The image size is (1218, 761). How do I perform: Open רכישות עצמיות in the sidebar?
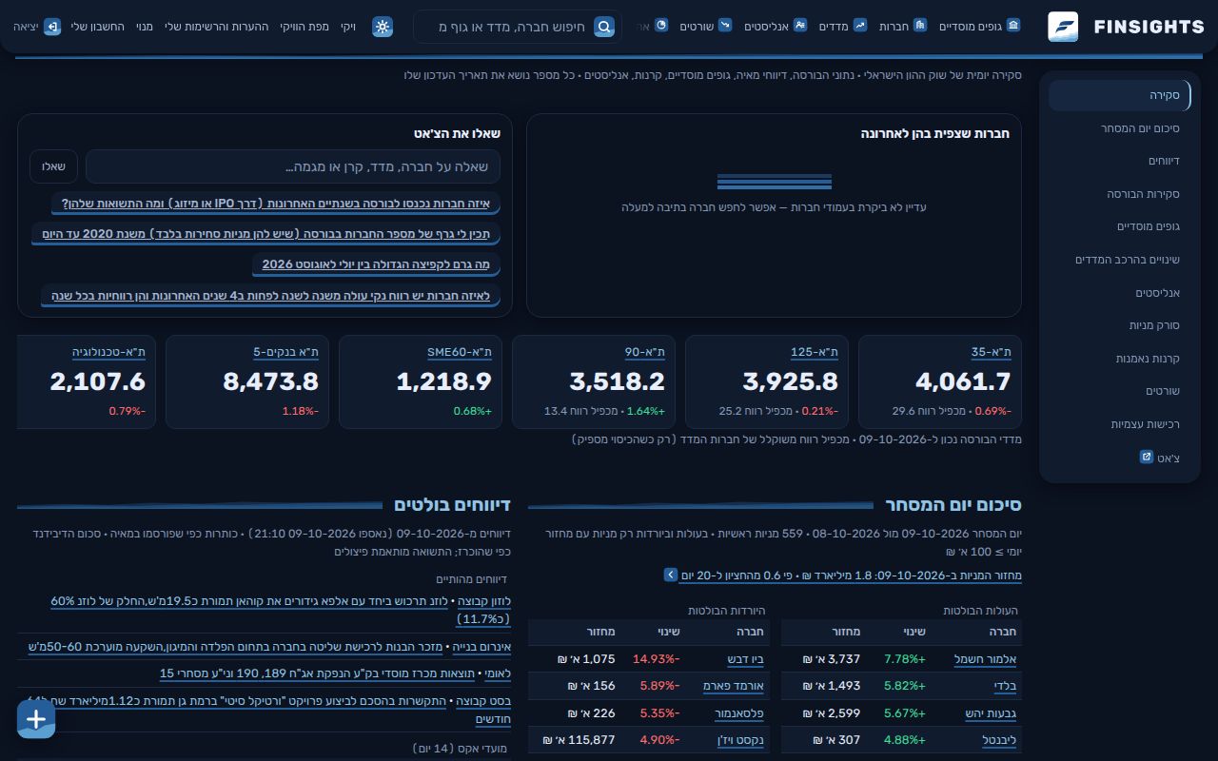1120,424
